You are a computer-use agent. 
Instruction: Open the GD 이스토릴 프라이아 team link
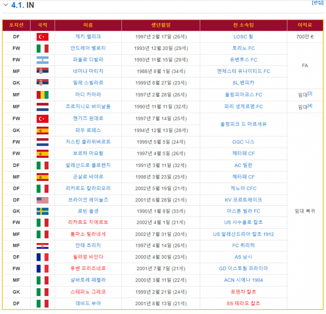click(243, 268)
